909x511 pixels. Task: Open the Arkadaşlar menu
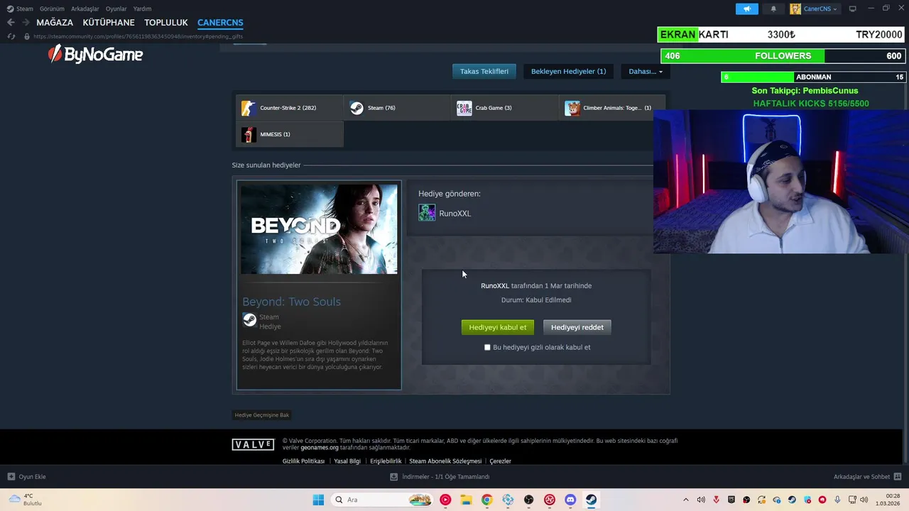(x=85, y=9)
